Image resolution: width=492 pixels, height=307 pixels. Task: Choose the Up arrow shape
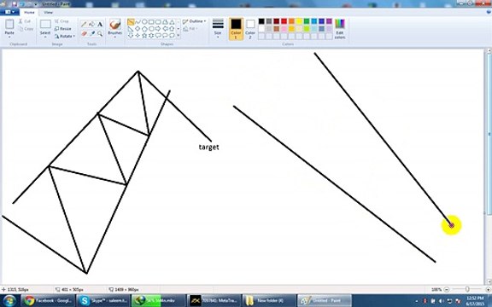pos(172,29)
